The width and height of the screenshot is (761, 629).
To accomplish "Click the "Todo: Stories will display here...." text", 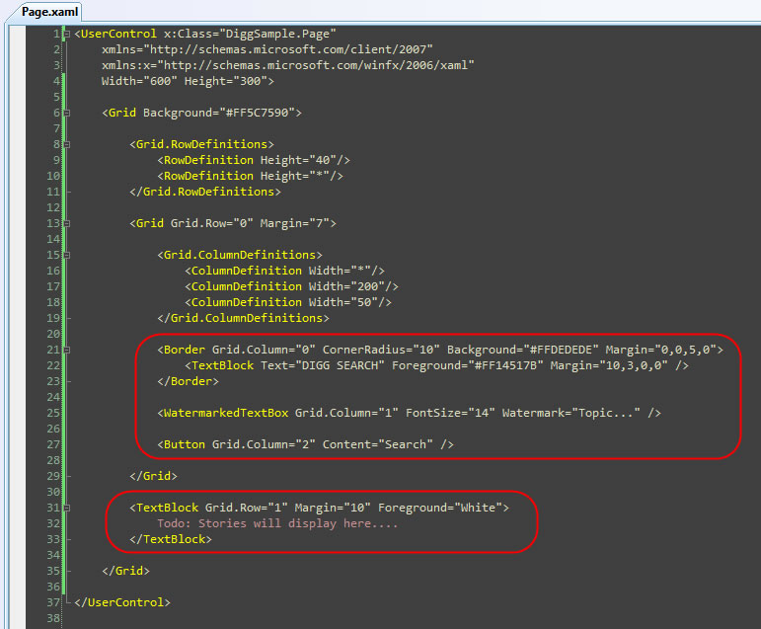I will tap(277, 523).
